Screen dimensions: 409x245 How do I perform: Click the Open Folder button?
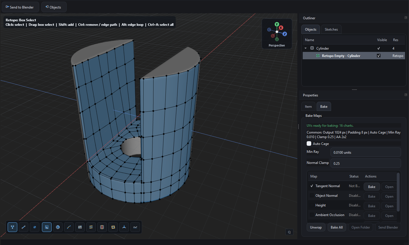[x=361, y=227]
